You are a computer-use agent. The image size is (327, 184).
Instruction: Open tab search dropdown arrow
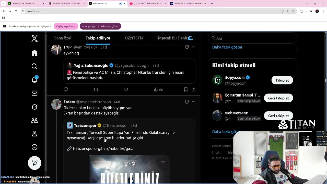3,4
